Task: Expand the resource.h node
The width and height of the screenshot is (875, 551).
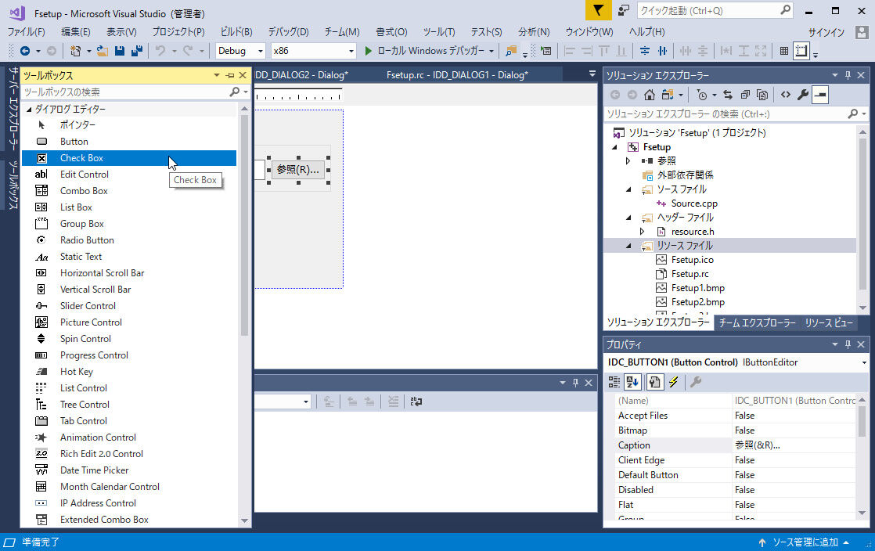Action: 643,232
